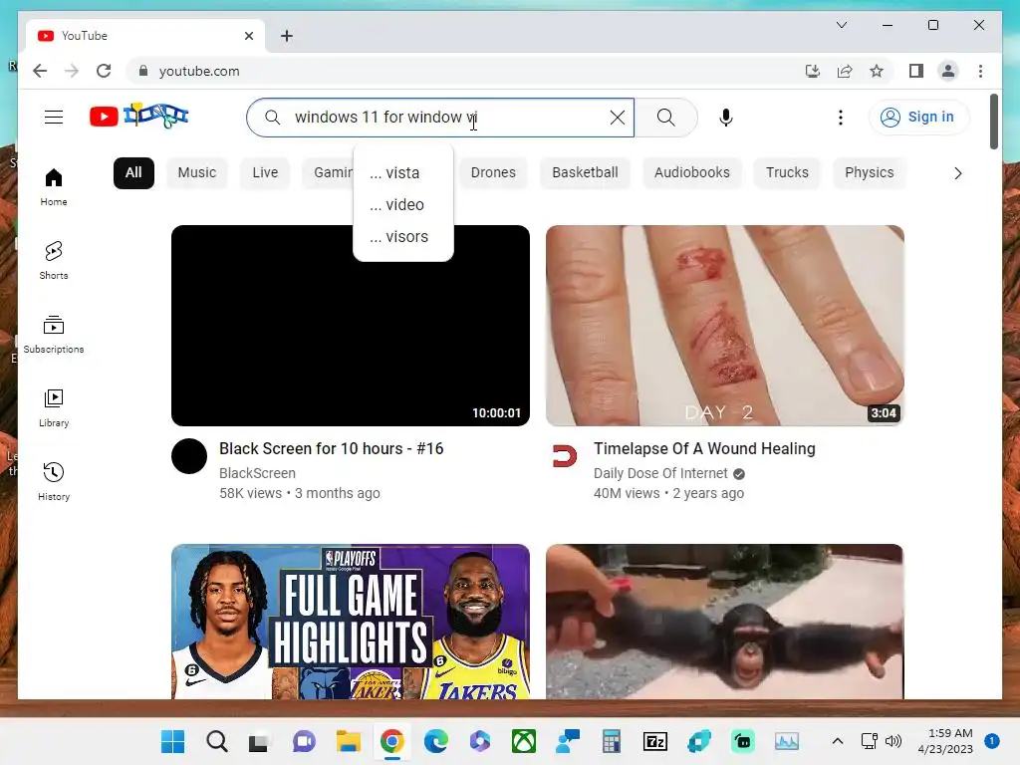
Task: Open the Black Screen 10 hours thumbnail
Action: [x=351, y=326]
